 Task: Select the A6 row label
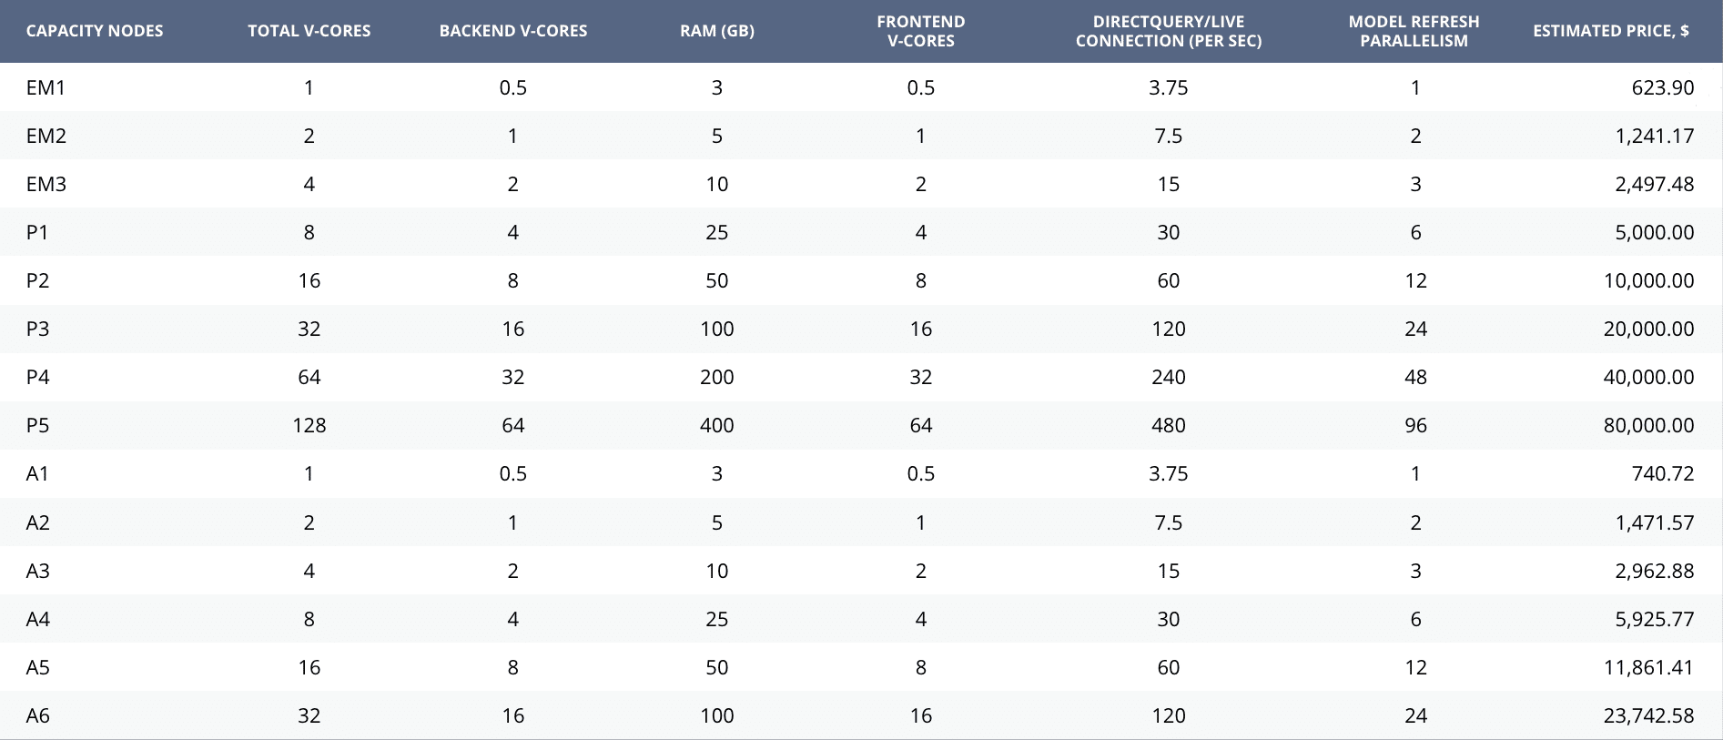[x=38, y=715]
